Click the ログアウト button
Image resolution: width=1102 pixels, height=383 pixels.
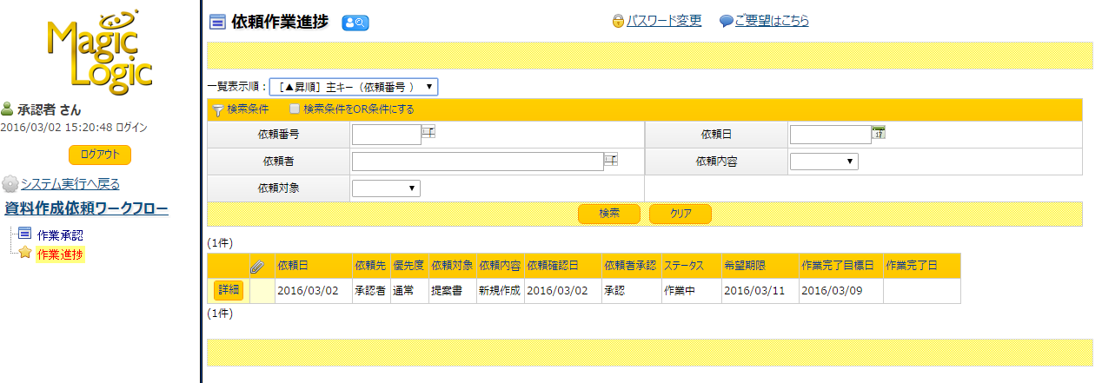(x=100, y=155)
